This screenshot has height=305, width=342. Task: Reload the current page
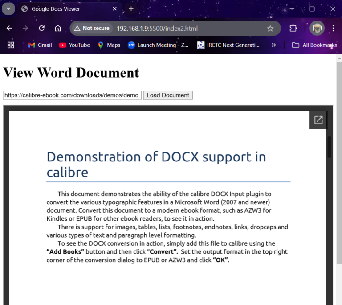[42, 28]
